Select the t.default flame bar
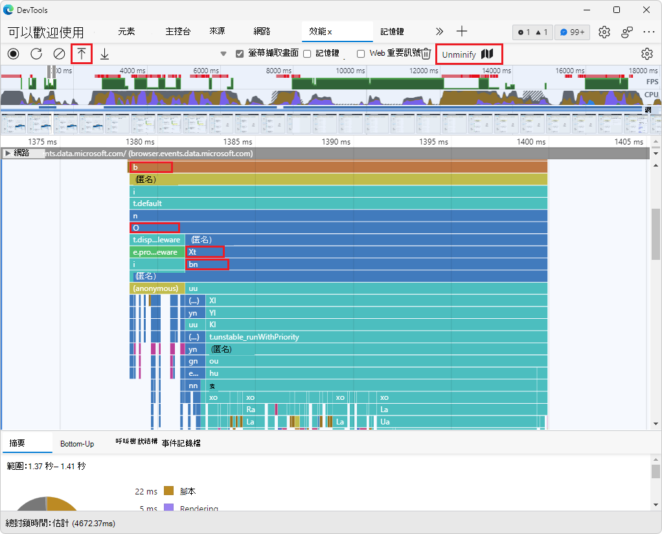Screen dimensions: 662x534 click(338, 203)
